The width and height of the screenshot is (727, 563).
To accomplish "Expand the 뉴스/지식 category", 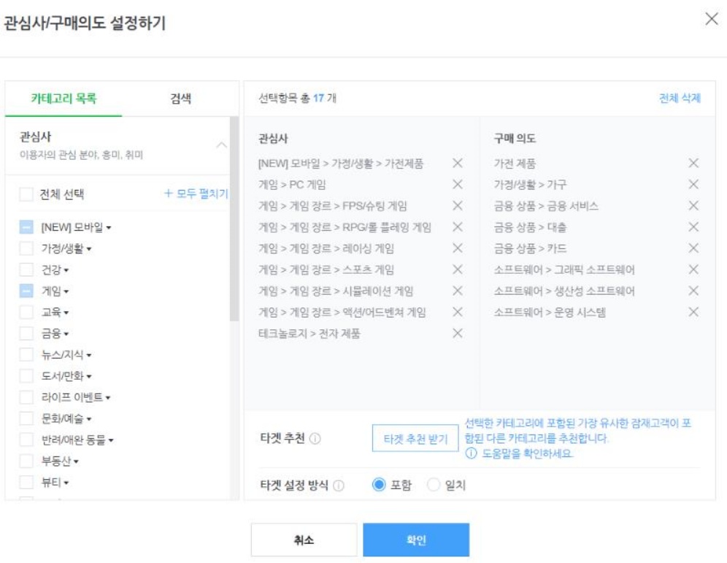I will (x=88, y=356).
